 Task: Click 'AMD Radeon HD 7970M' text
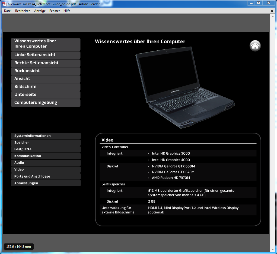point(171,178)
